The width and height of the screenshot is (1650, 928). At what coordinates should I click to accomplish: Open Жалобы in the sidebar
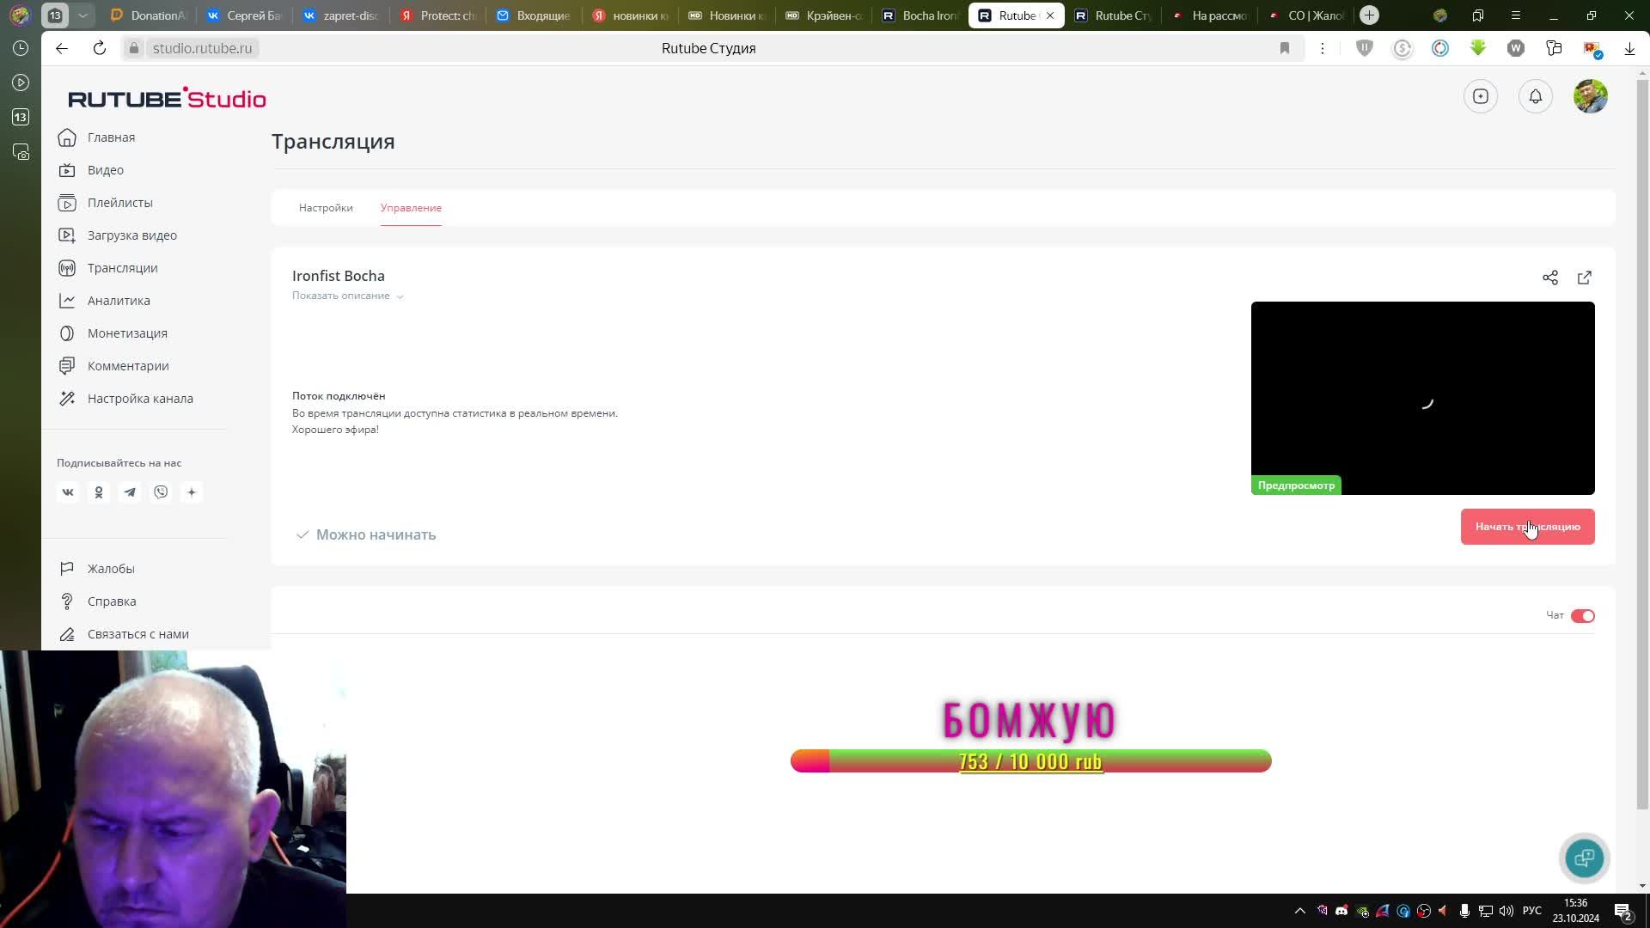coord(111,569)
